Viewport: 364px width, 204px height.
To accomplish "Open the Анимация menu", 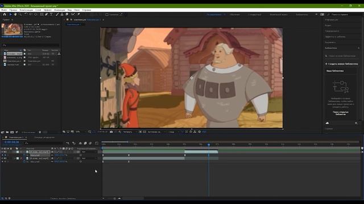I will tap(60, 10).
